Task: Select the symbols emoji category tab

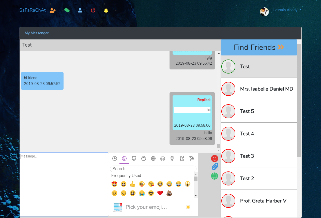Action: [x=182, y=158]
